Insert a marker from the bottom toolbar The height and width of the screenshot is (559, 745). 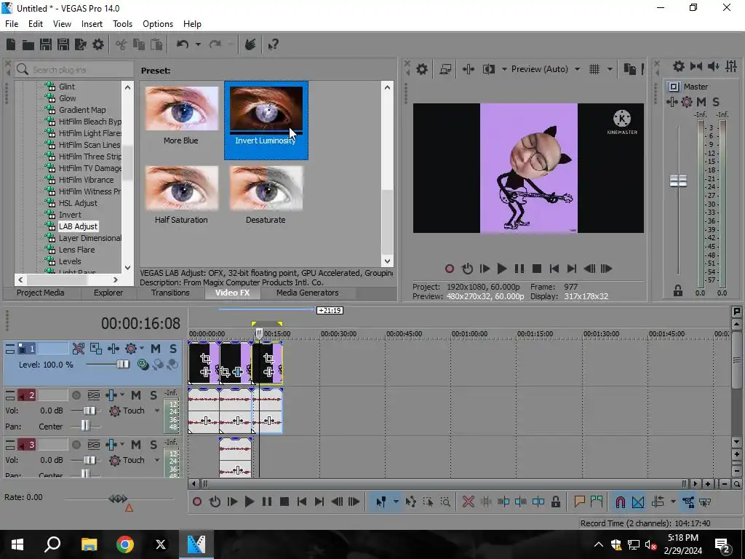[578, 501]
